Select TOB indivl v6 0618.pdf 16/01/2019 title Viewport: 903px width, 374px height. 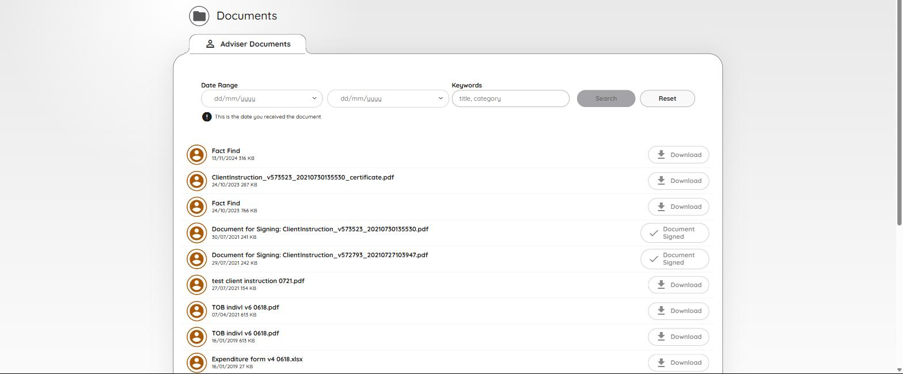coord(245,333)
